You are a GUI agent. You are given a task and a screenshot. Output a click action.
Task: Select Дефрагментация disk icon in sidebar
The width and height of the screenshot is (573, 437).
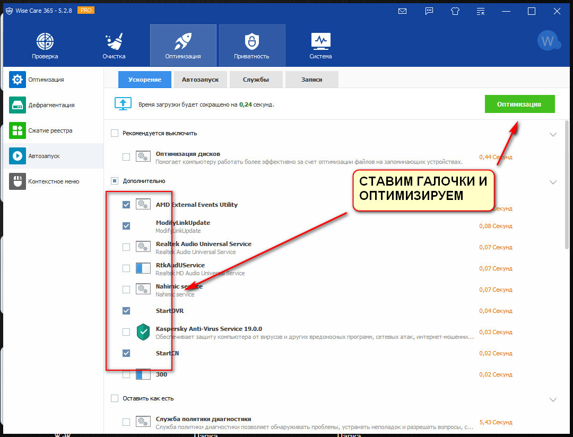point(18,105)
